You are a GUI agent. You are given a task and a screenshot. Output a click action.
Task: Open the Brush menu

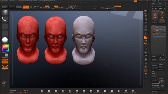click(x=6, y=3)
